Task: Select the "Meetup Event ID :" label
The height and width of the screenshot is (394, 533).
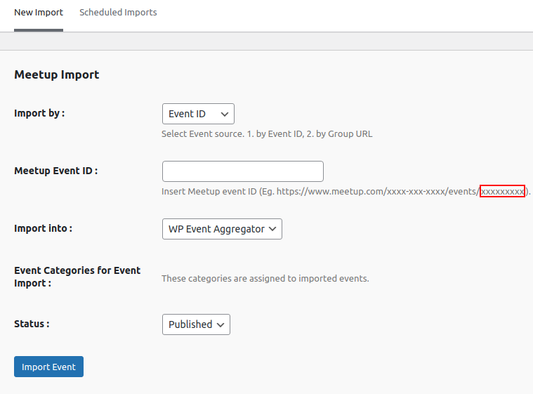Action: point(55,171)
